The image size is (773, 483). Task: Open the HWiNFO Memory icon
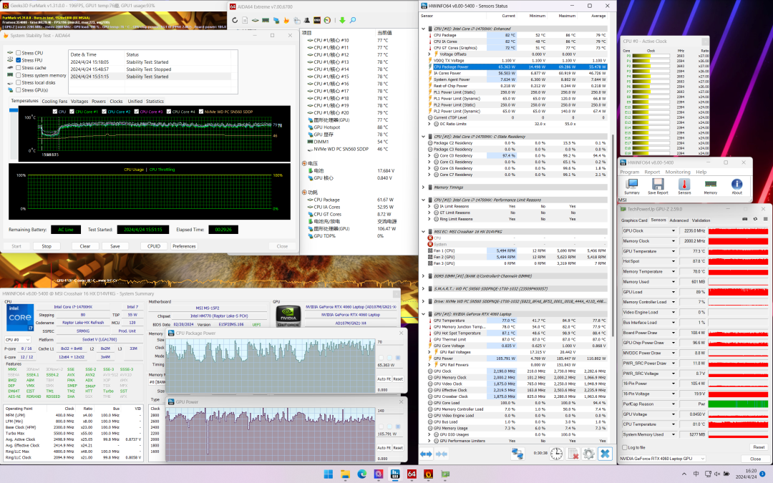(710, 185)
